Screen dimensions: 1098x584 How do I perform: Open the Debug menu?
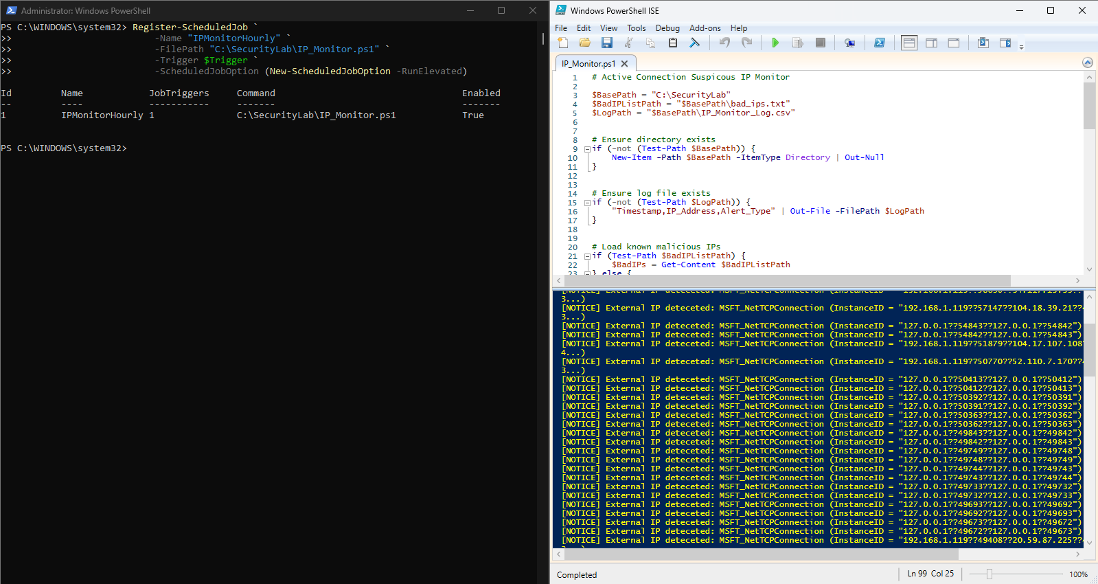[x=667, y=28]
